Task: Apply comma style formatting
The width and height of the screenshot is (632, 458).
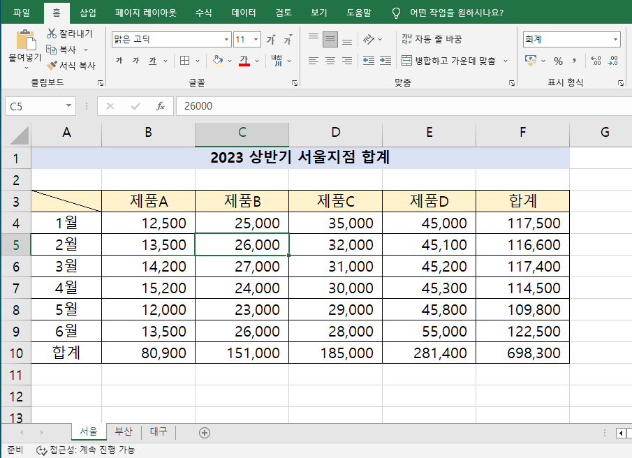Action: coord(574,61)
